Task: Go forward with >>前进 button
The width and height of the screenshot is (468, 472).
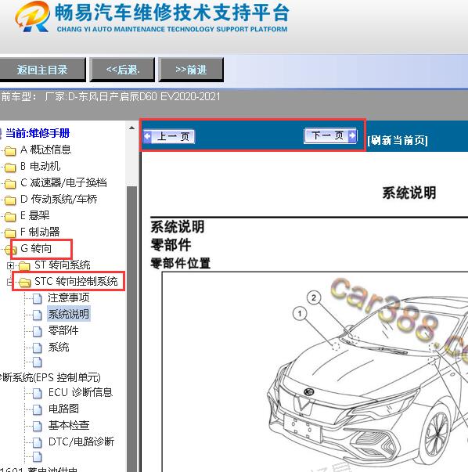Action: pos(191,70)
